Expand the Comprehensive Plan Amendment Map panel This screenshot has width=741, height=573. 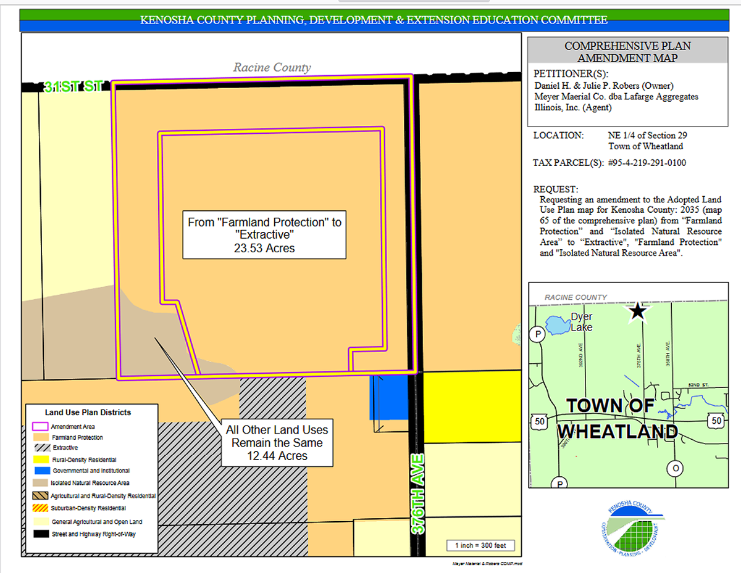pyautogui.click(x=628, y=51)
